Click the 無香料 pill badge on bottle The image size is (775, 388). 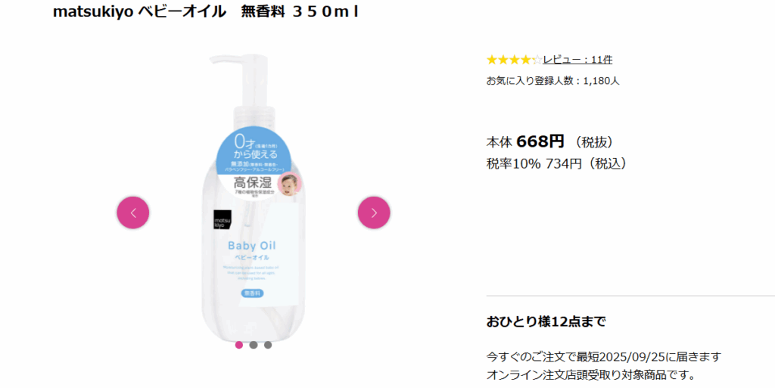252,293
